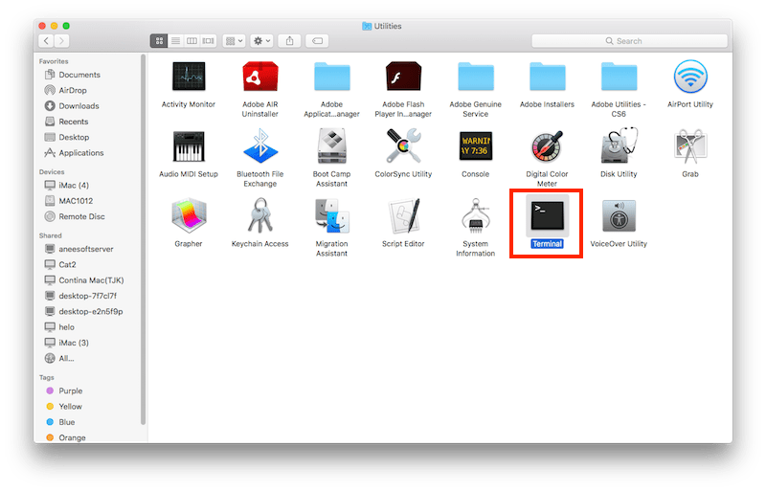Filter by Blue tag
The height and width of the screenshot is (491, 766).
coord(67,422)
